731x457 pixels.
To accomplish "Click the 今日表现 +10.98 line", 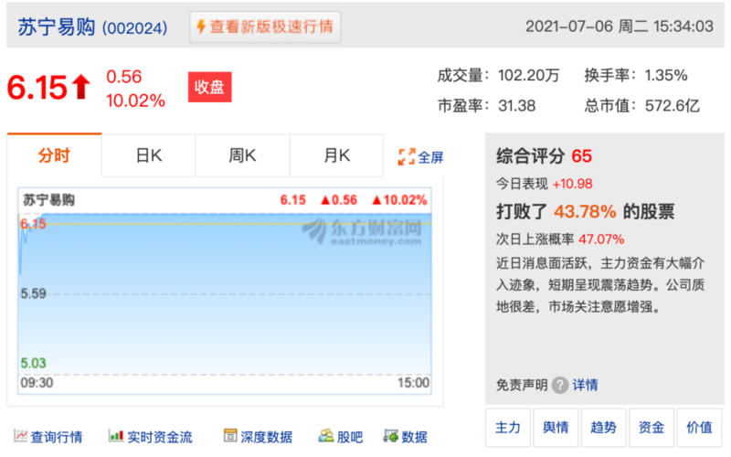I will (x=544, y=184).
